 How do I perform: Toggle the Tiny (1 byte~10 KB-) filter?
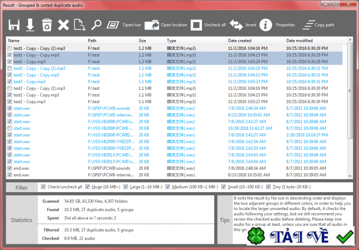point(268,187)
